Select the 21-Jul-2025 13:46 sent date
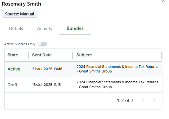This screenshot has height=119, width=169. point(47,69)
